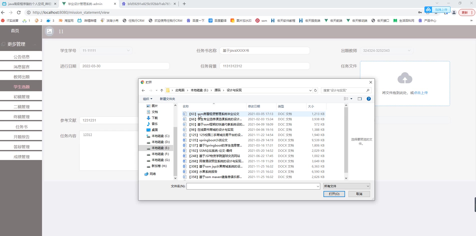
Task: Open 公告信息 in the sidebar
Action: [x=21, y=57]
